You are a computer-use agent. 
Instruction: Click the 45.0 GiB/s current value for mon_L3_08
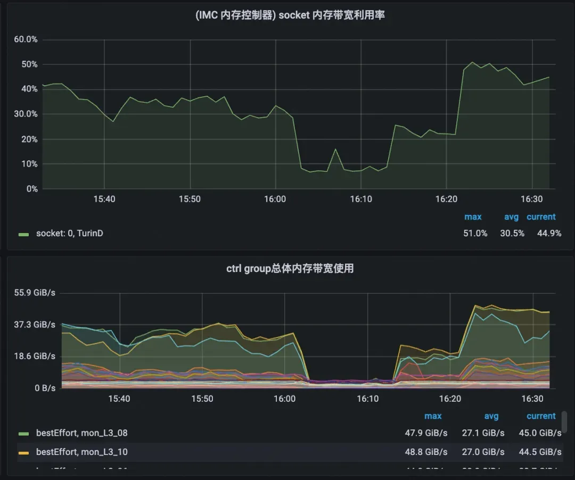coord(540,433)
